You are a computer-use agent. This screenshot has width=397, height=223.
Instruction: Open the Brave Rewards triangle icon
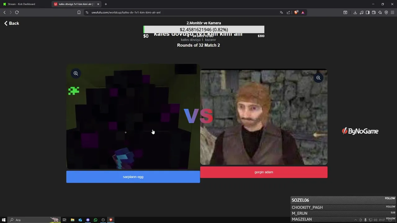303,12
